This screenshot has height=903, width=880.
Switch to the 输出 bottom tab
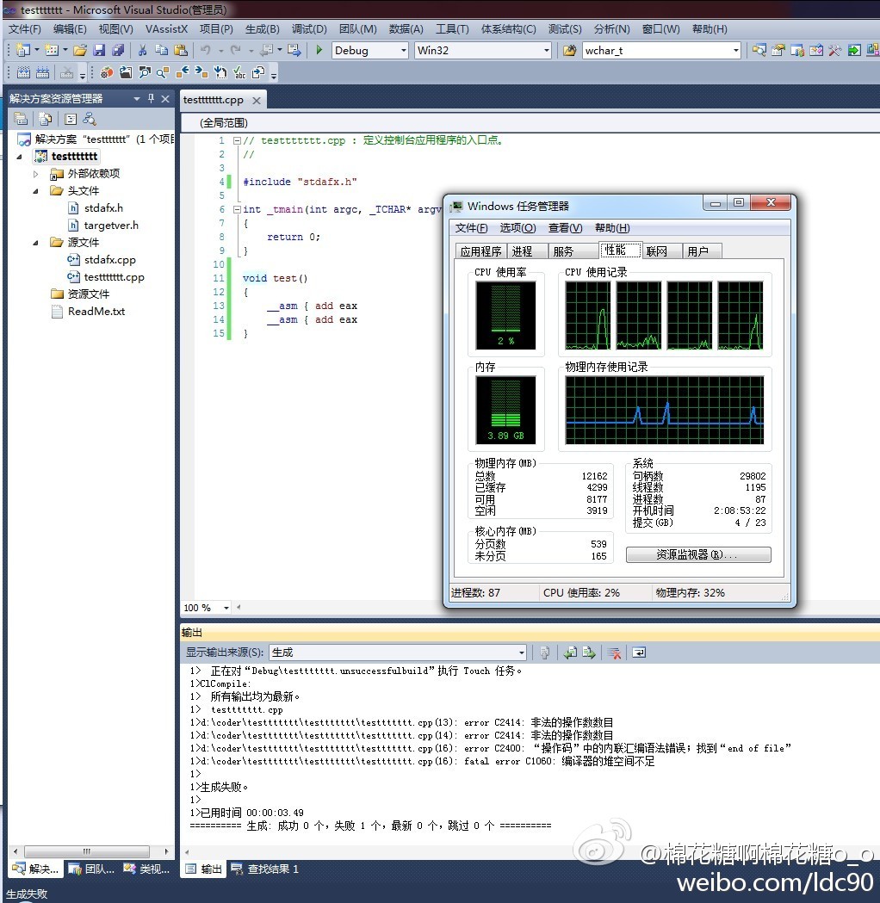[203, 869]
